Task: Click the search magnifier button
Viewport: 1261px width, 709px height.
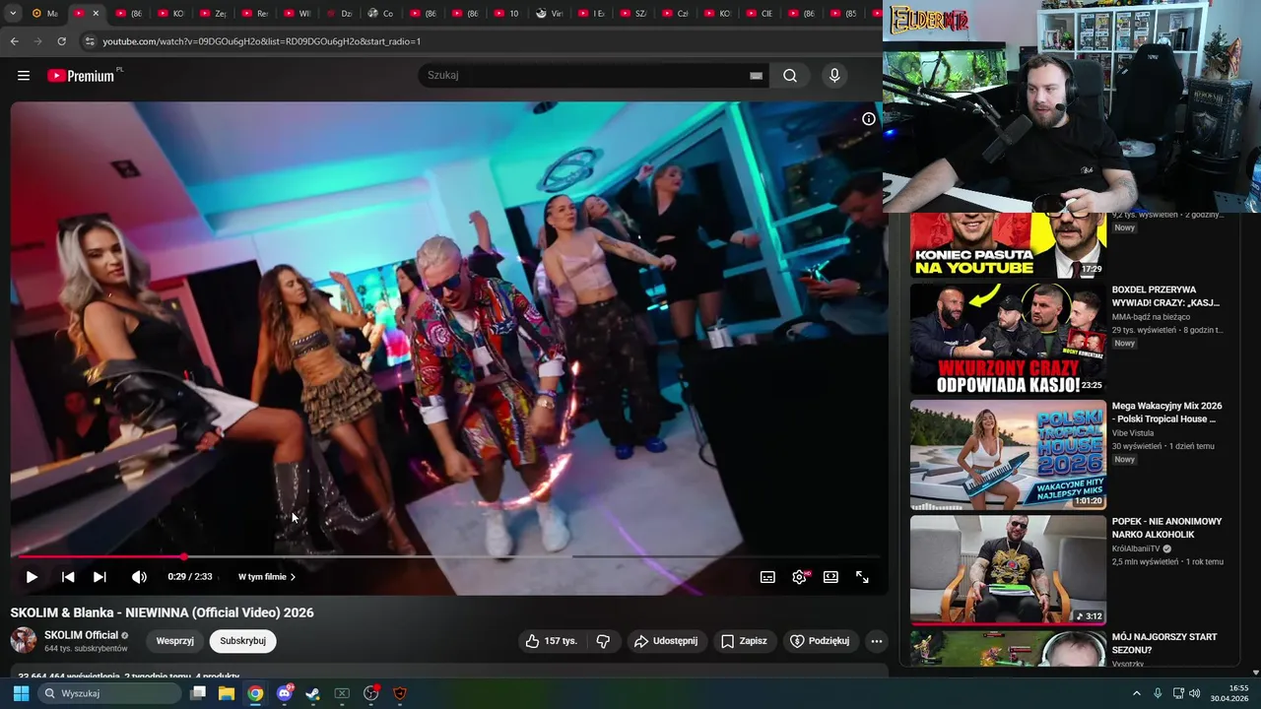Action: pos(790,76)
